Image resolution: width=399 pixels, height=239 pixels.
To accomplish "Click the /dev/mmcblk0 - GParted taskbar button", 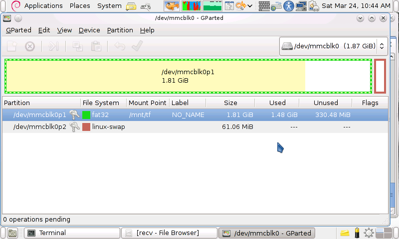I will [x=267, y=233].
